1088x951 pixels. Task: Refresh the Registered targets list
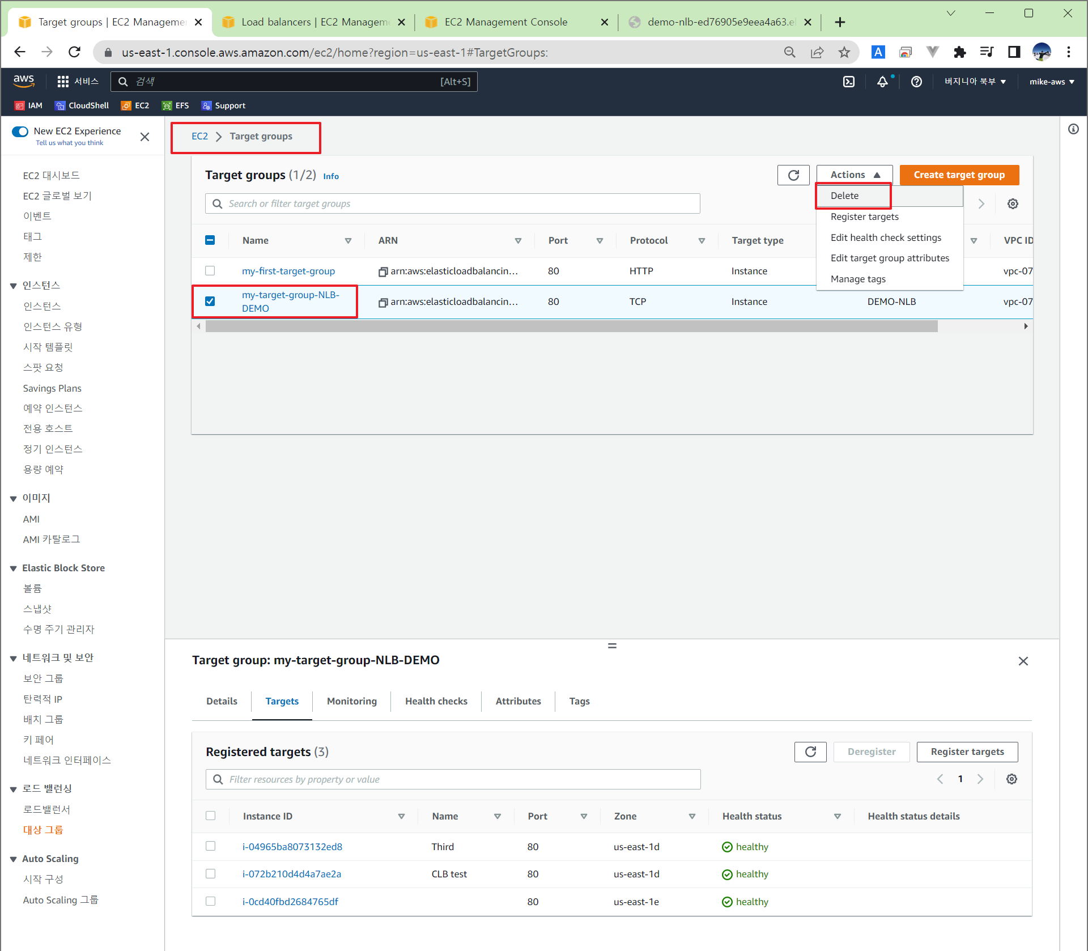click(x=810, y=752)
